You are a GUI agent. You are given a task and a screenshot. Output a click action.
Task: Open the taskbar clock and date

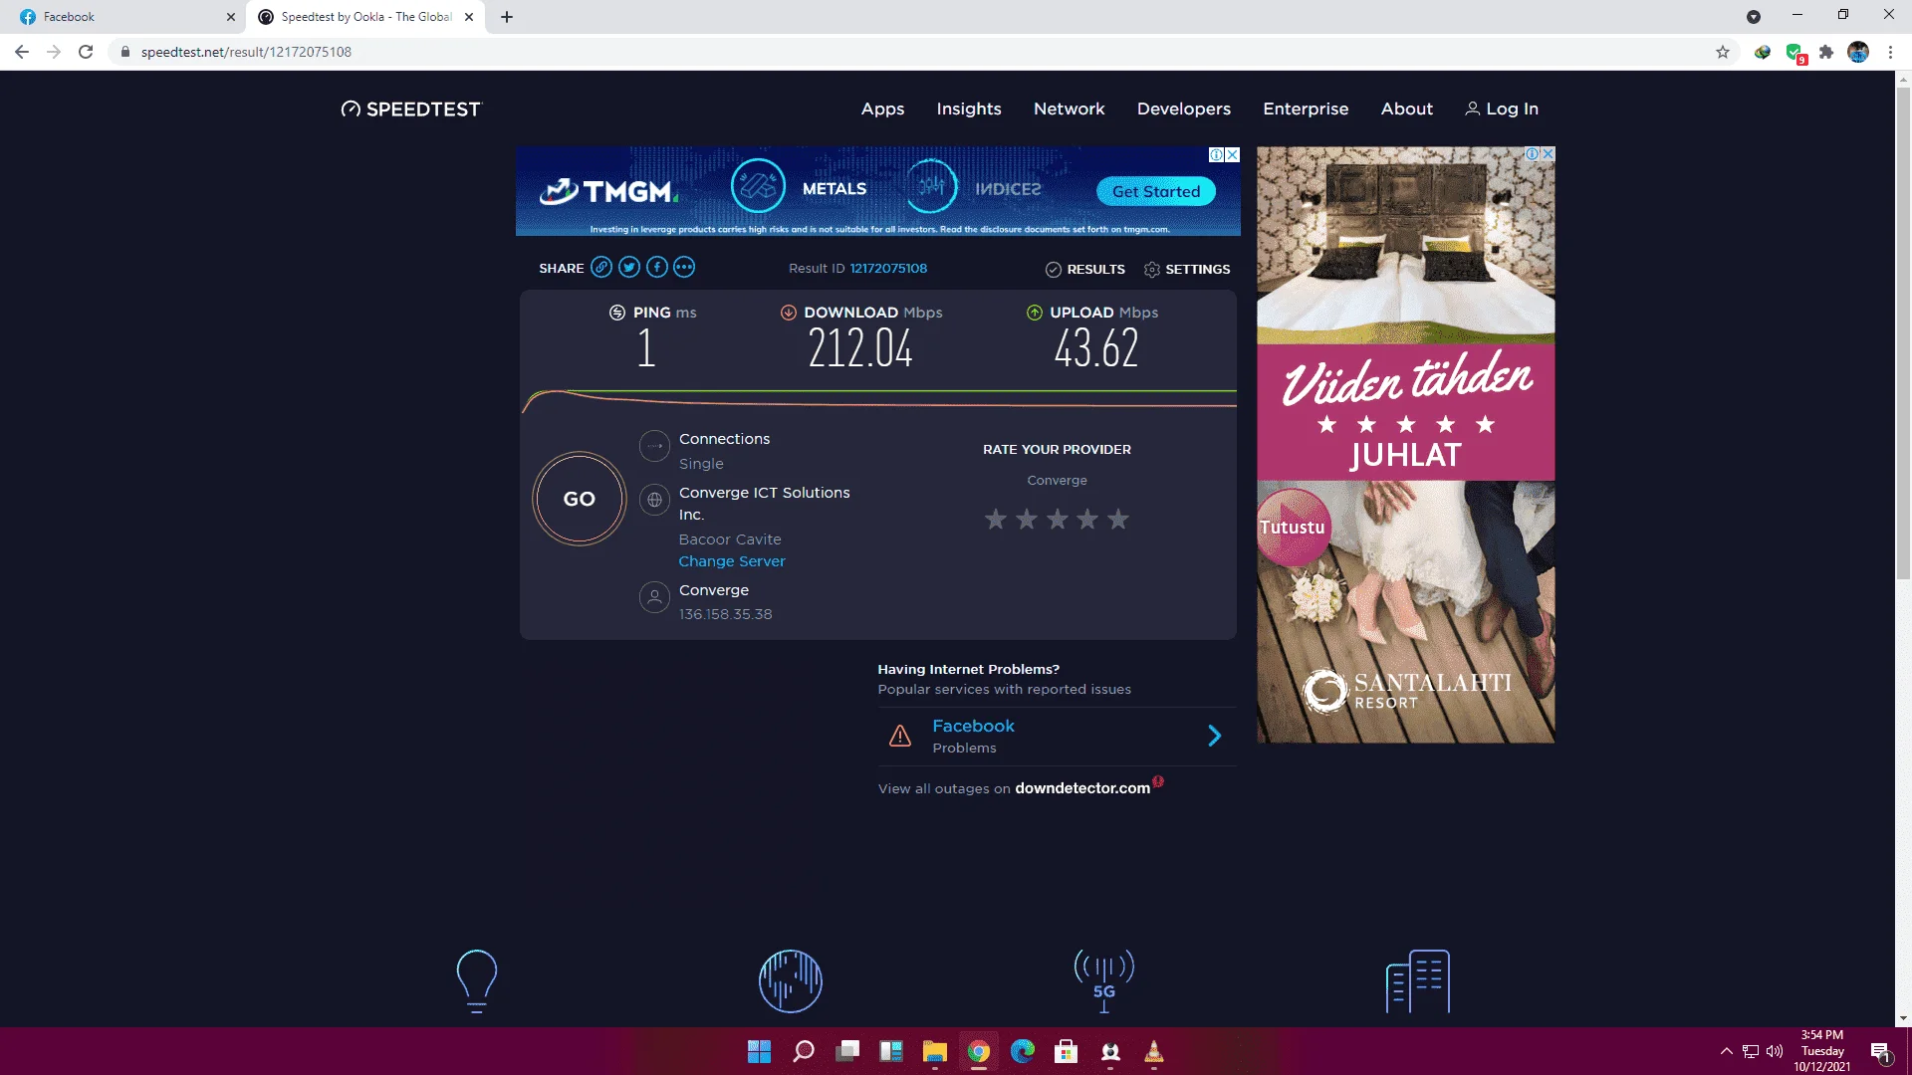(x=1822, y=1051)
